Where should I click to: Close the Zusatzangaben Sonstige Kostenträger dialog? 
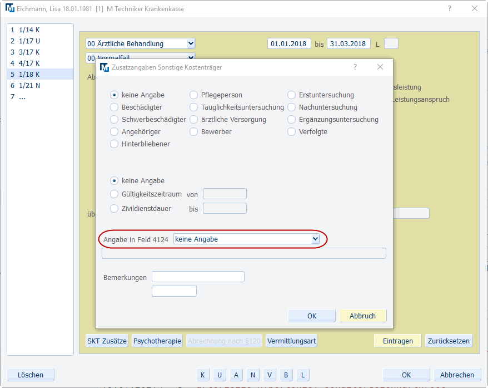380,67
